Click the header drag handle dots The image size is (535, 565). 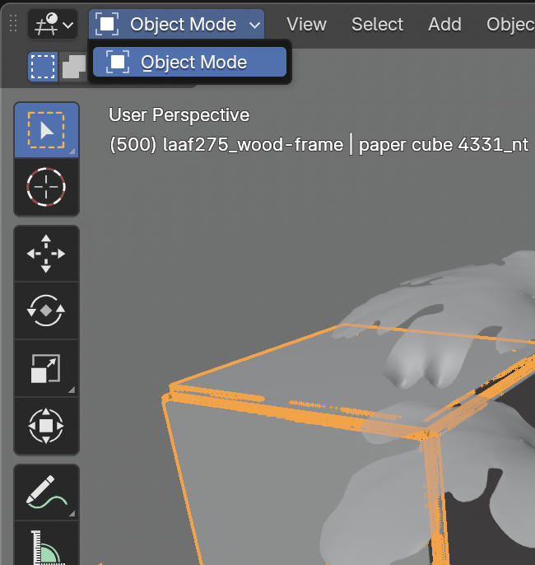pos(13,24)
